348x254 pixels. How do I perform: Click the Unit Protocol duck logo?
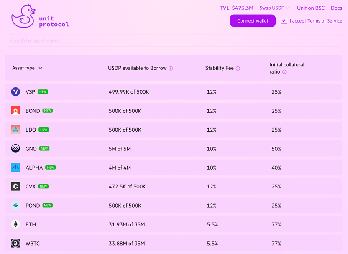pos(40,16)
